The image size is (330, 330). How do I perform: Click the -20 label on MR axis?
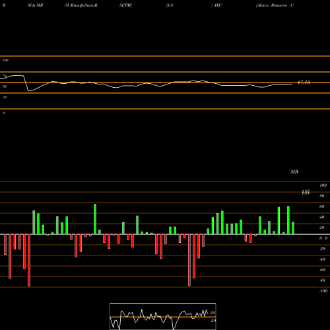322,249
